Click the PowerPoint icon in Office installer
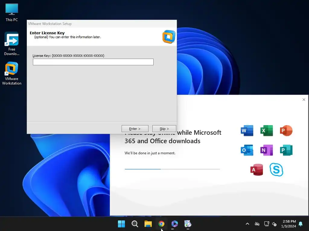The width and height of the screenshot is (309, 231). [x=286, y=131]
